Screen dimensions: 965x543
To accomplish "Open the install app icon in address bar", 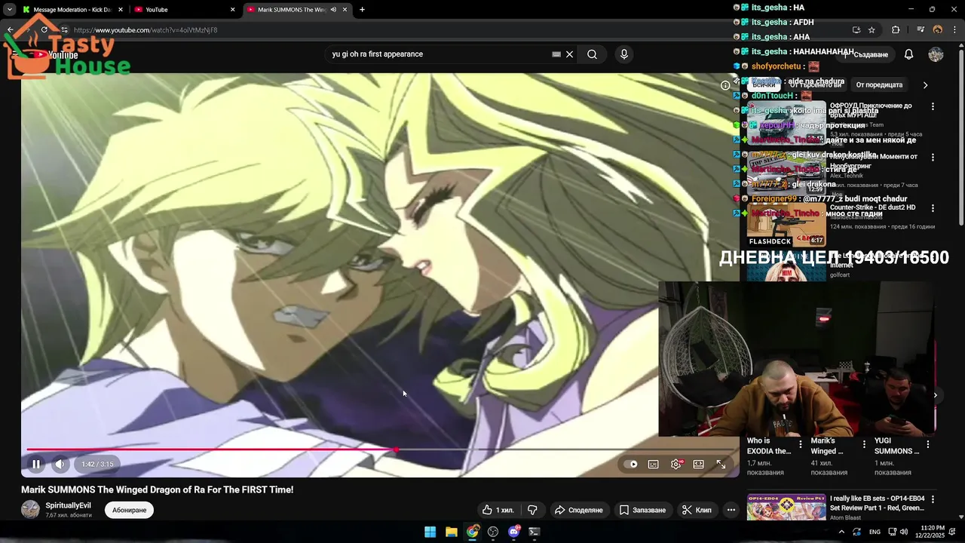I will 856,30.
